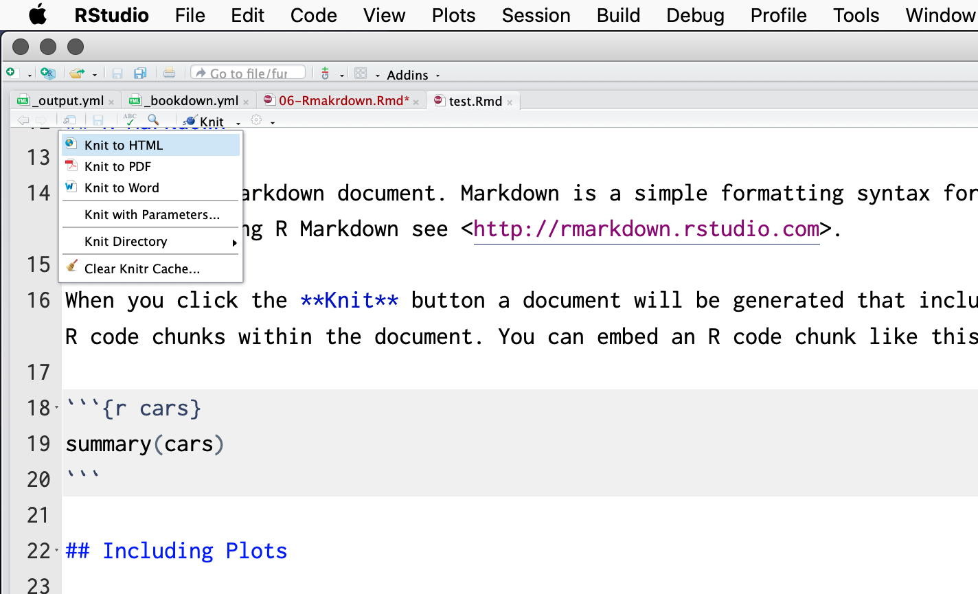Close the 06-Rmakrdown.Rmd tab
Viewport: 978px width, 594px height.
coord(416,102)
